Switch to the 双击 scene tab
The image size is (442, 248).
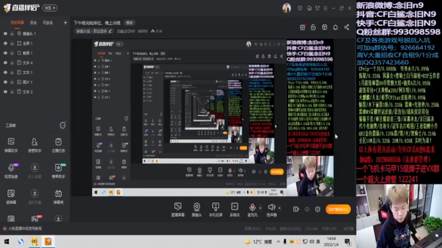[x=33, y=23]
